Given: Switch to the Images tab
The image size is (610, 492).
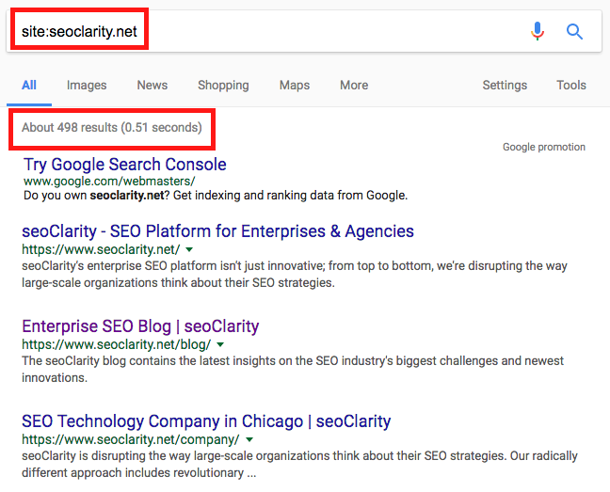Looking at the screenshot, I should click(x=87, y=85).
